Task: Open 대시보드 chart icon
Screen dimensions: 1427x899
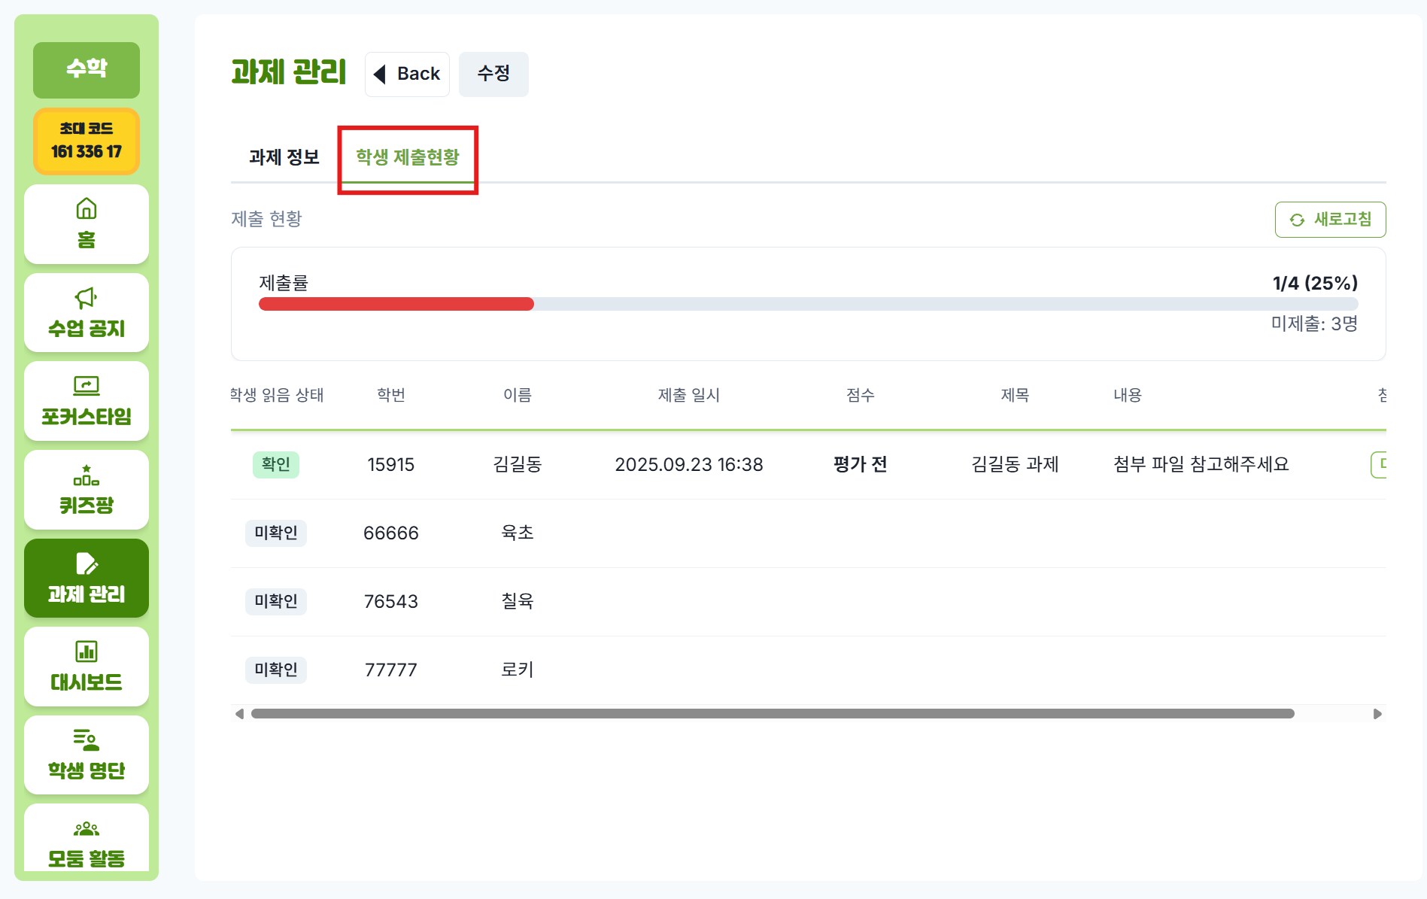Action: click(87, 651)
